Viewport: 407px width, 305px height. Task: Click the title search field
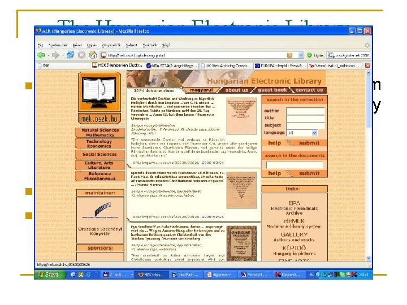[305, 119]
